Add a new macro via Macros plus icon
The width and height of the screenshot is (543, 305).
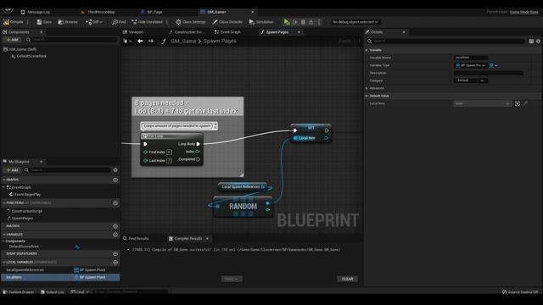click(115, 226)
